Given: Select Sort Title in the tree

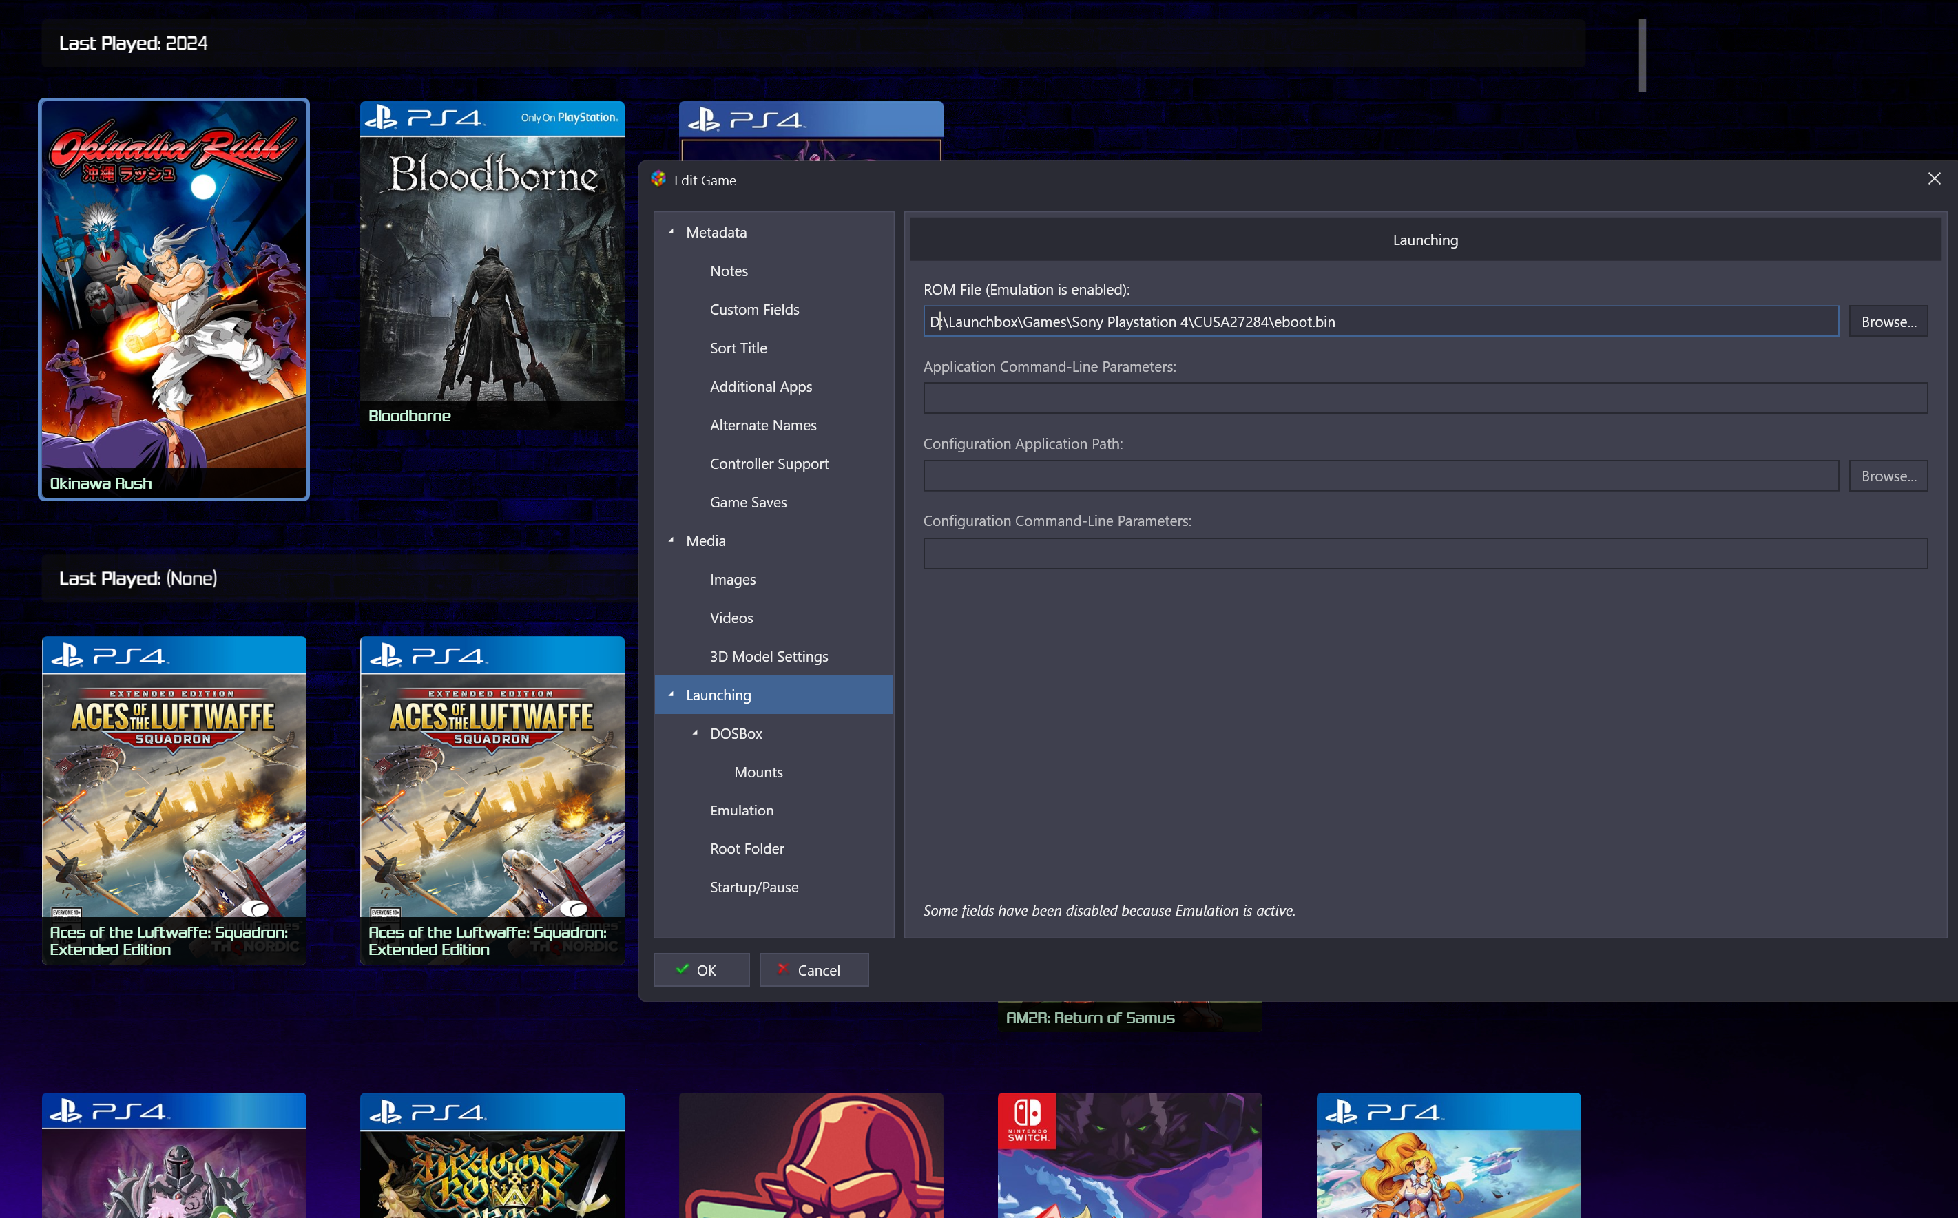Looking at the screenshot, I should [738, 348].
